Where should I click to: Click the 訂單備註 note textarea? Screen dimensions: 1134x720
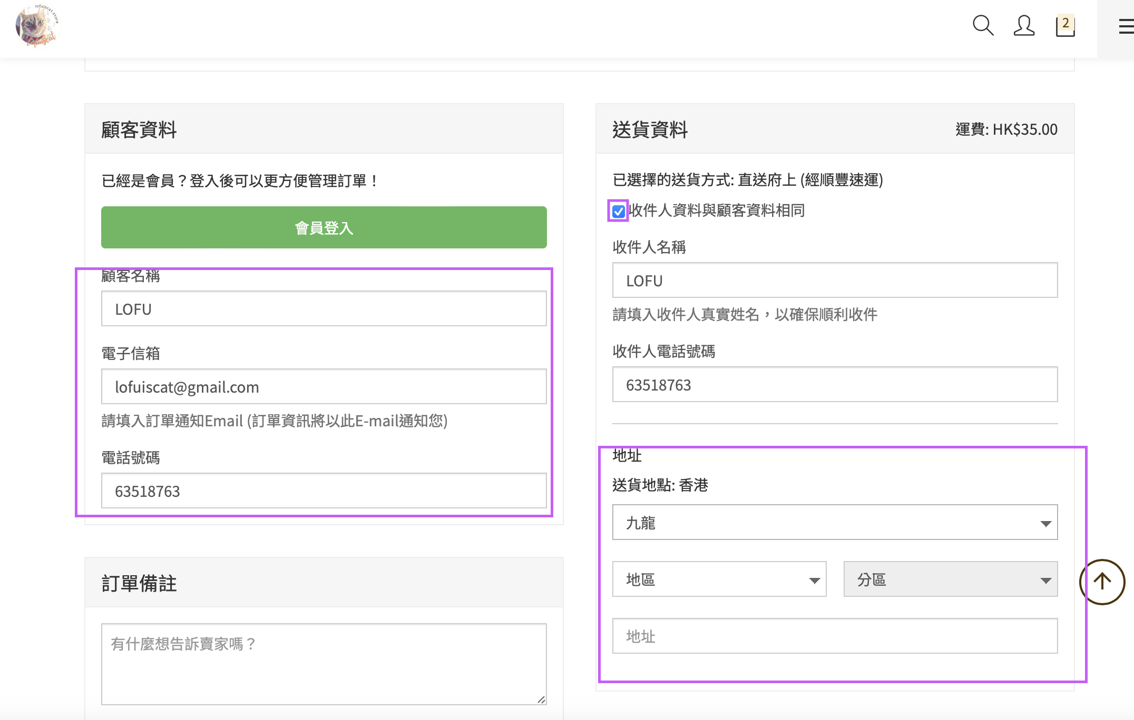tap(324, 664)
